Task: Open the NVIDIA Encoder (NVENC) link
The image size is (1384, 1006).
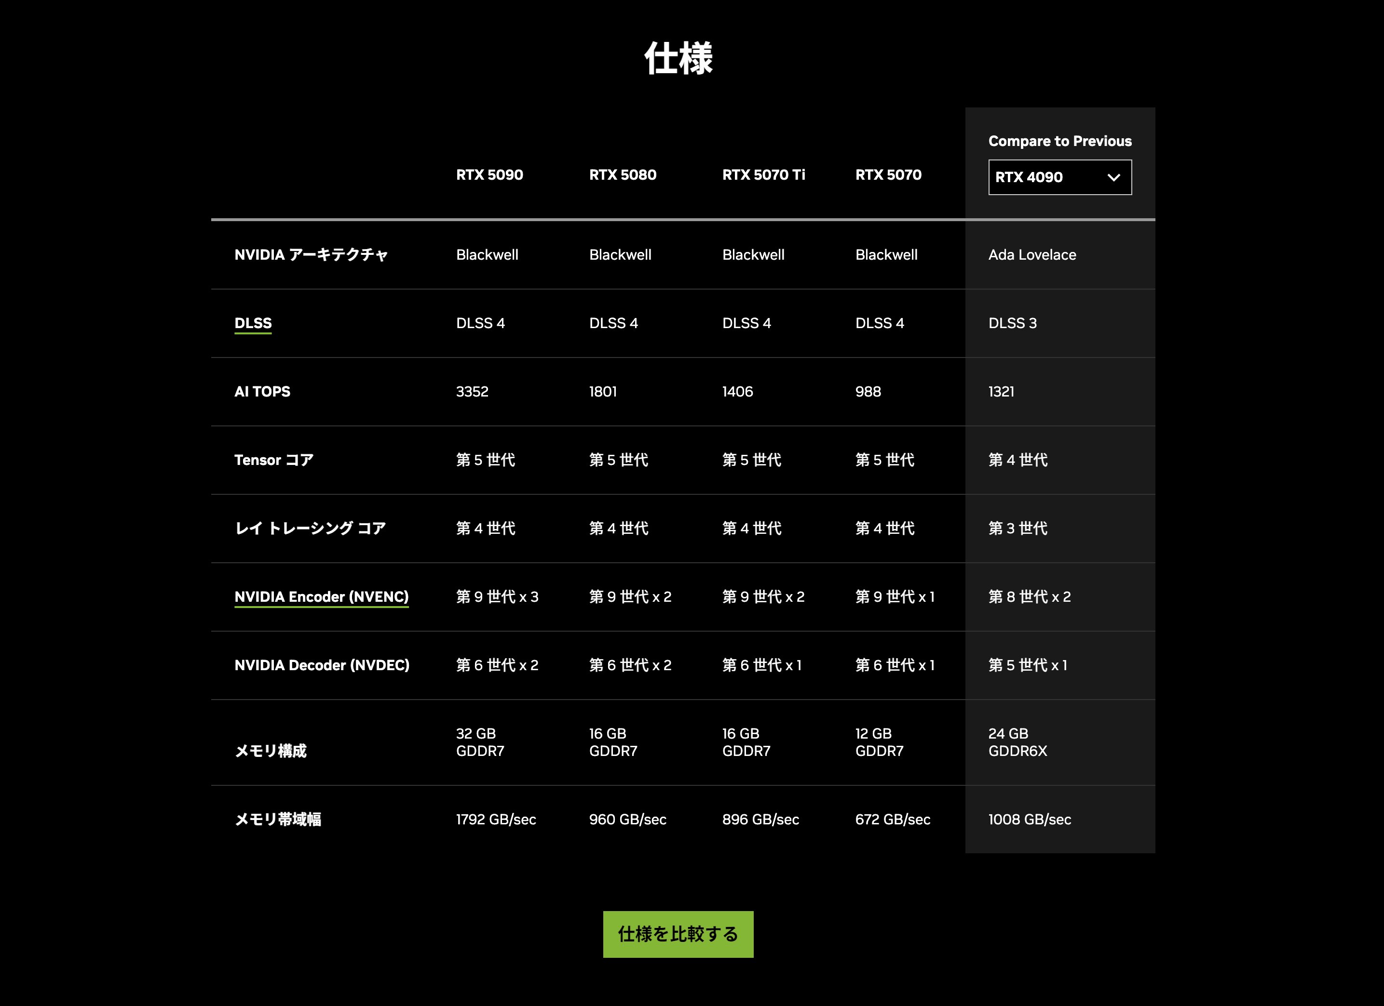Action: click(322, 597)
